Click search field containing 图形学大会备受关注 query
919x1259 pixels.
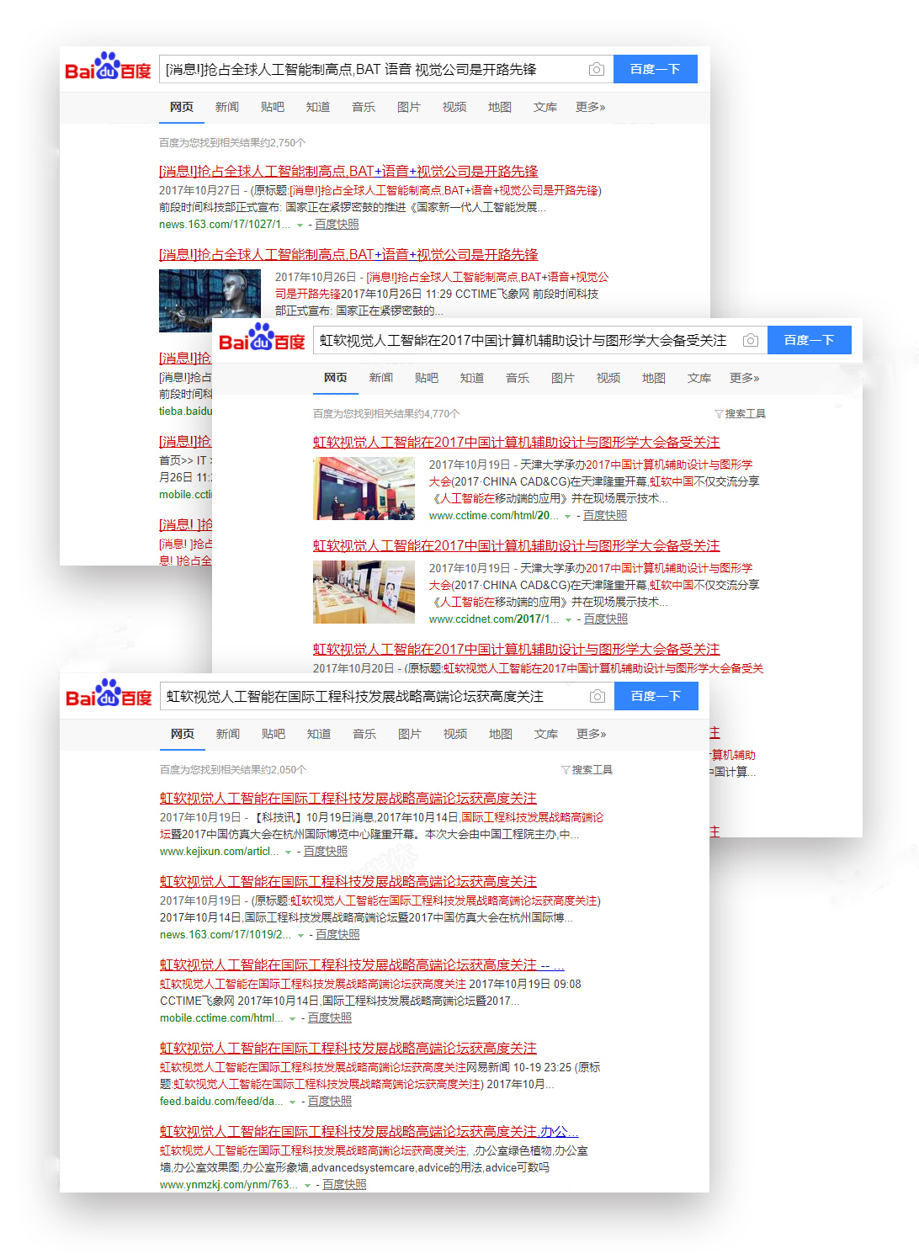click(523, 340)
